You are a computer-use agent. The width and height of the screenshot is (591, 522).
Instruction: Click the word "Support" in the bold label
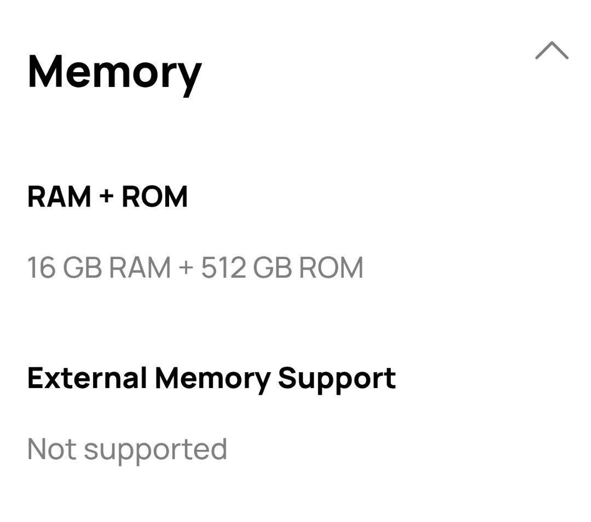click(337, 378)
